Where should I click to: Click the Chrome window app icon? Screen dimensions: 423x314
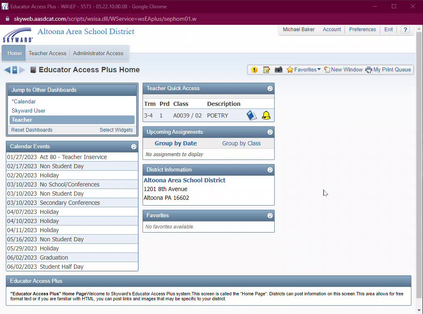5,7
